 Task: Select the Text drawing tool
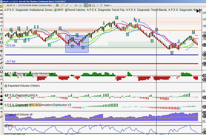pos(1,83)
